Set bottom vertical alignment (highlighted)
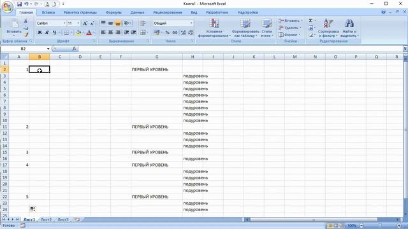Viewport: 408px width, 229px height. [118, 23]
